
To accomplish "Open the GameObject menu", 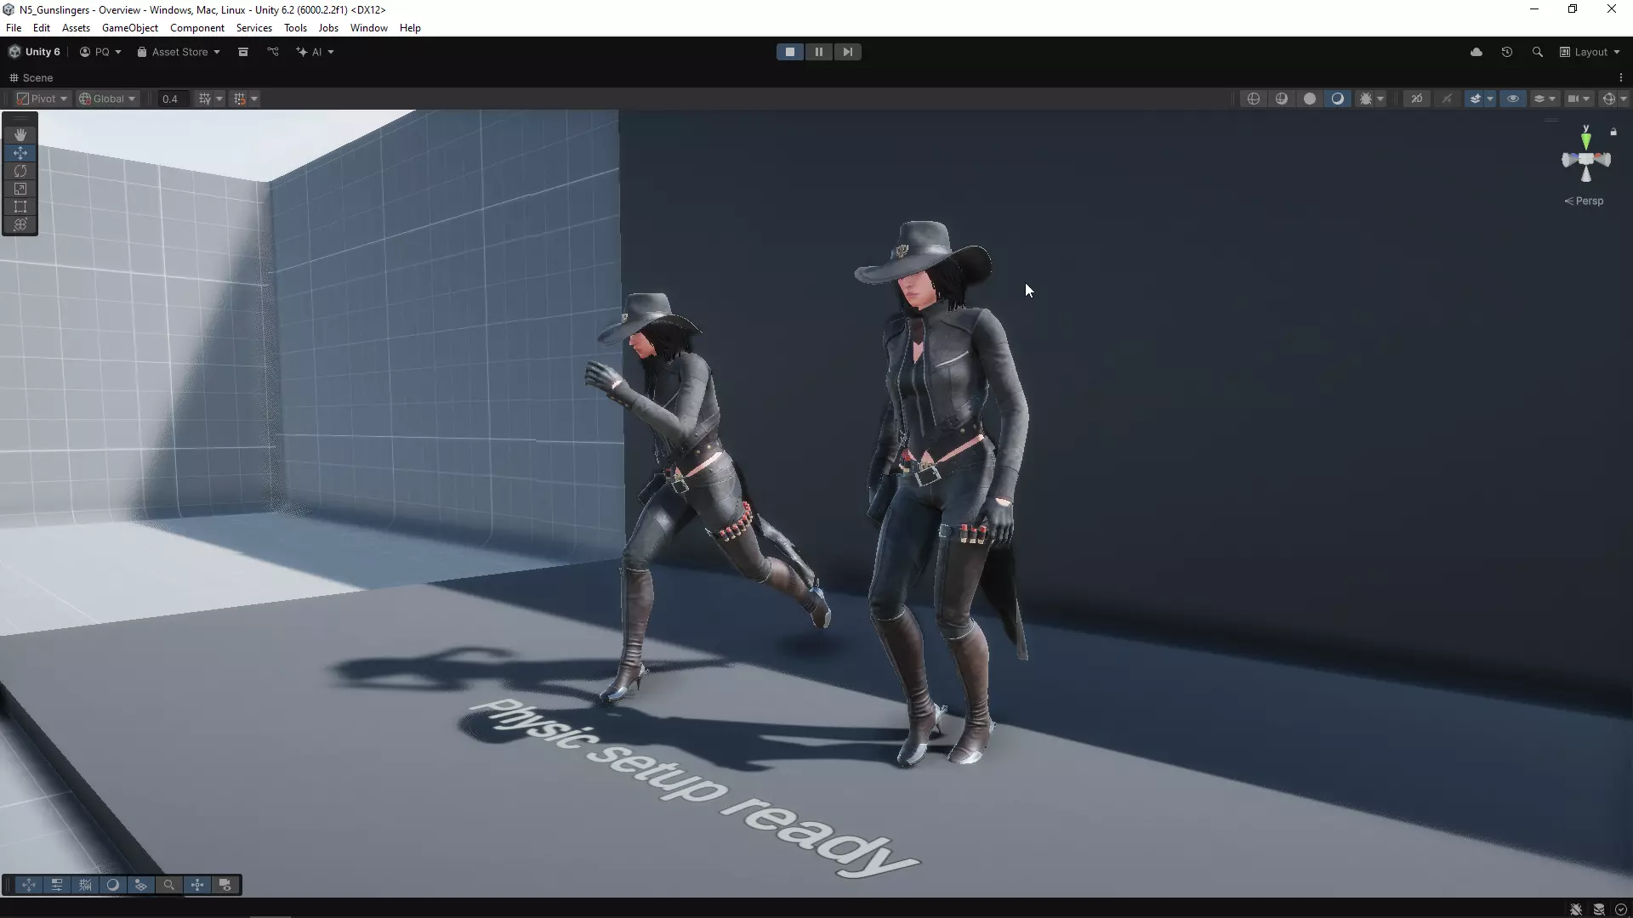I will pyautogui.click(x=130, y=28).
